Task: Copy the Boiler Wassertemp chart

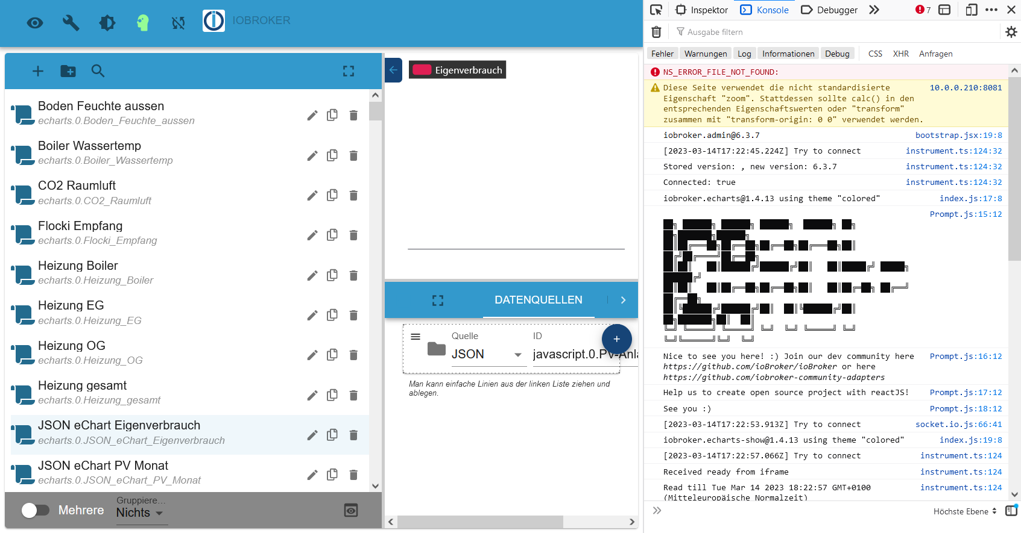Action: click(332, 155)
